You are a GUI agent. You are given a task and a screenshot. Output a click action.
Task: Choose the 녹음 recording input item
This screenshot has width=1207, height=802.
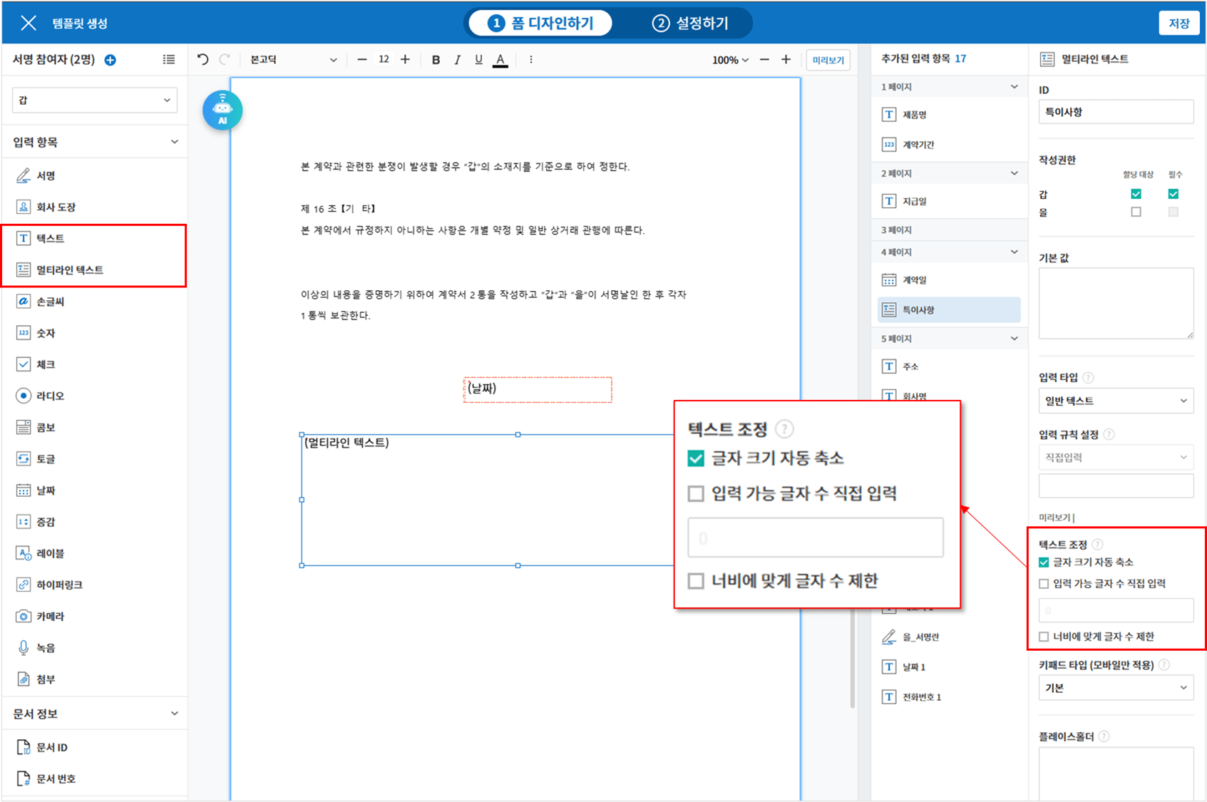tap(46, 647)
